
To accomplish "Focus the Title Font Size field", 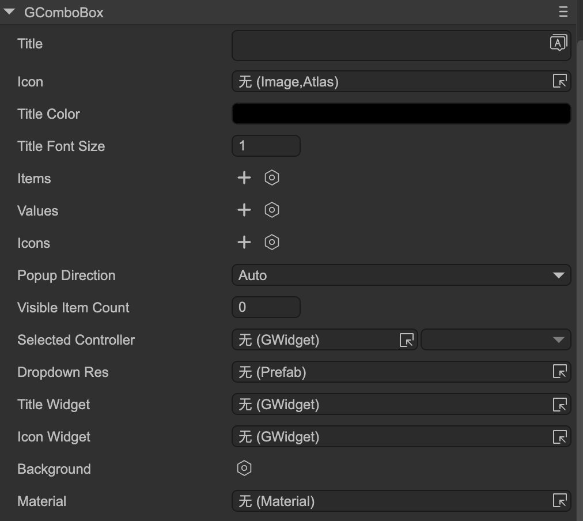I will (266, 146).
